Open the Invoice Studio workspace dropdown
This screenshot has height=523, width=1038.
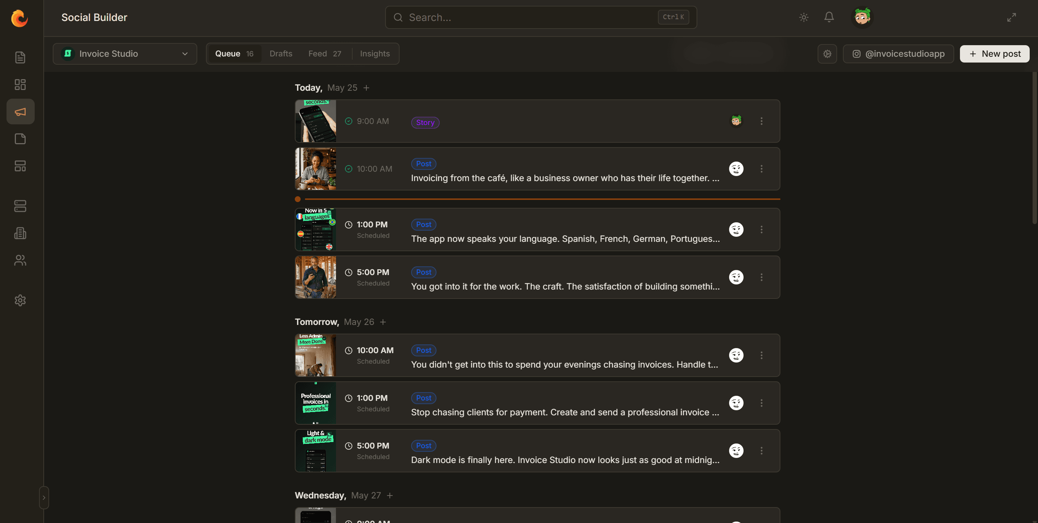pyautogui.click(x=125, y=53)
